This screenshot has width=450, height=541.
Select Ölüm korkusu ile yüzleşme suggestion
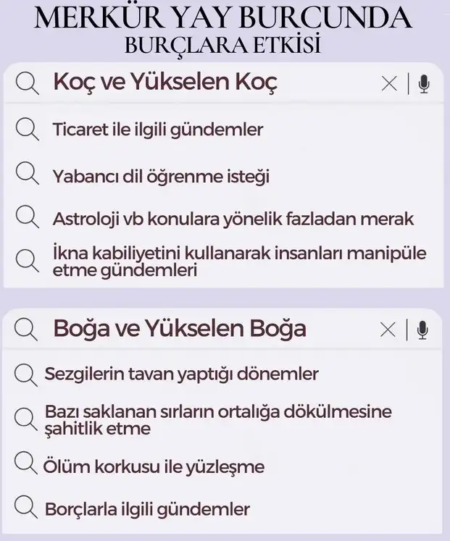(154, 467)
